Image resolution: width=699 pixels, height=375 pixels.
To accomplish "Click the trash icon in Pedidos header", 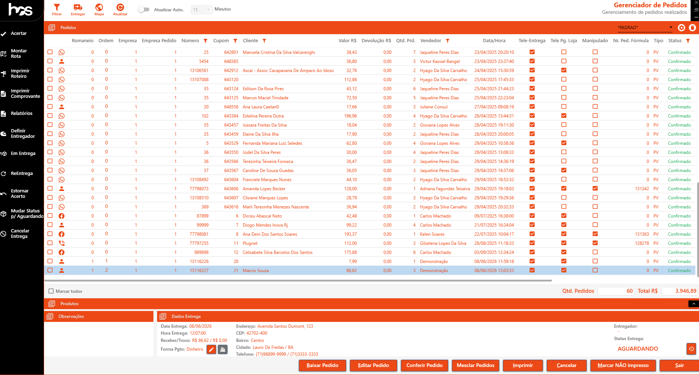I will [x=692, y=28].
